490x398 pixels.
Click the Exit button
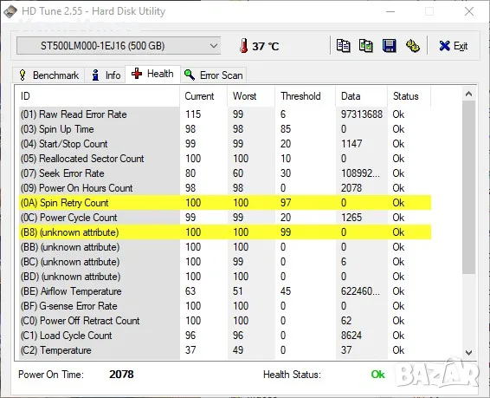point(453,46)
